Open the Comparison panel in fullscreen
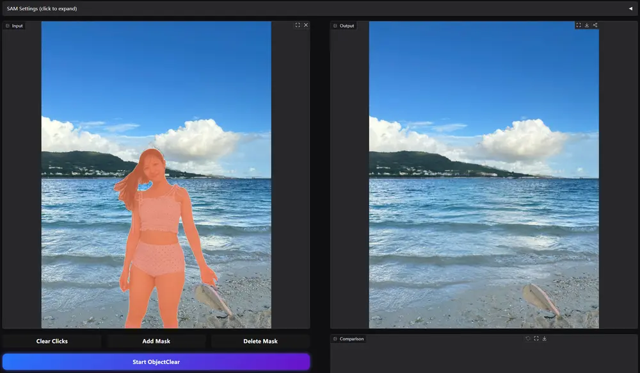 point(536,338)
